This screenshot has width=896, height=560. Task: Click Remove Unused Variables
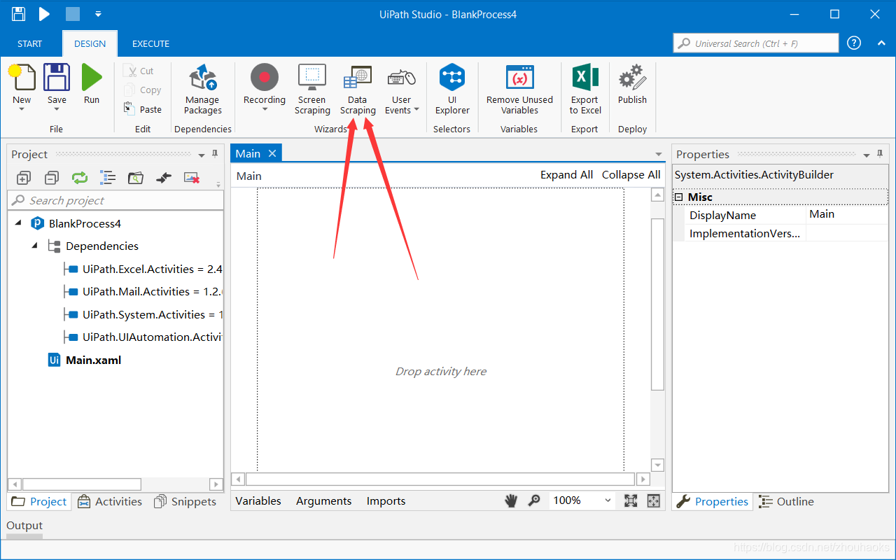(x=519, y=89)
